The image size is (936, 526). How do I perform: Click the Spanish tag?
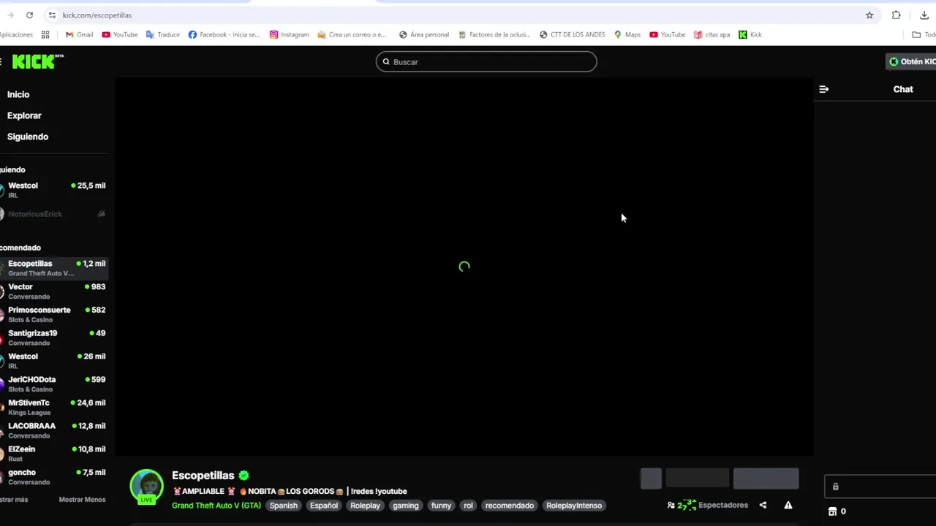click(x=284, y=506)
